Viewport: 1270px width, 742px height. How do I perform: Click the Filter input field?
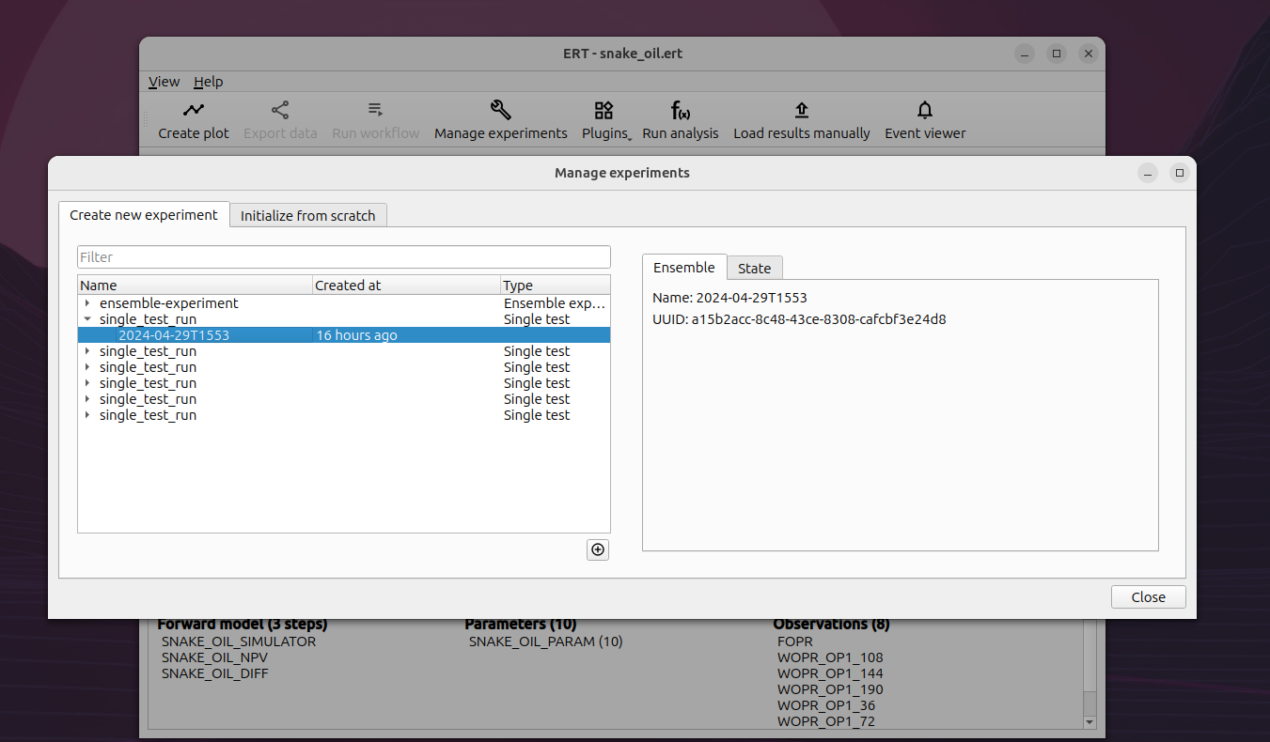click(344, 256)
